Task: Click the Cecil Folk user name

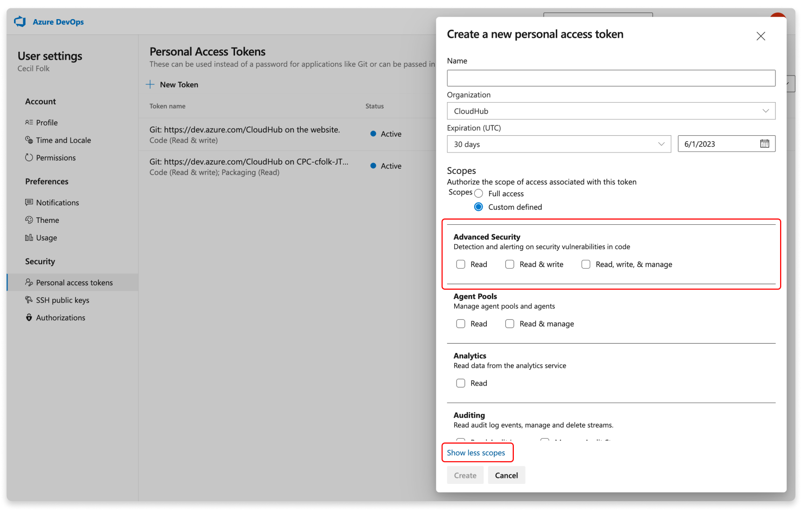Action: point(34,69)
